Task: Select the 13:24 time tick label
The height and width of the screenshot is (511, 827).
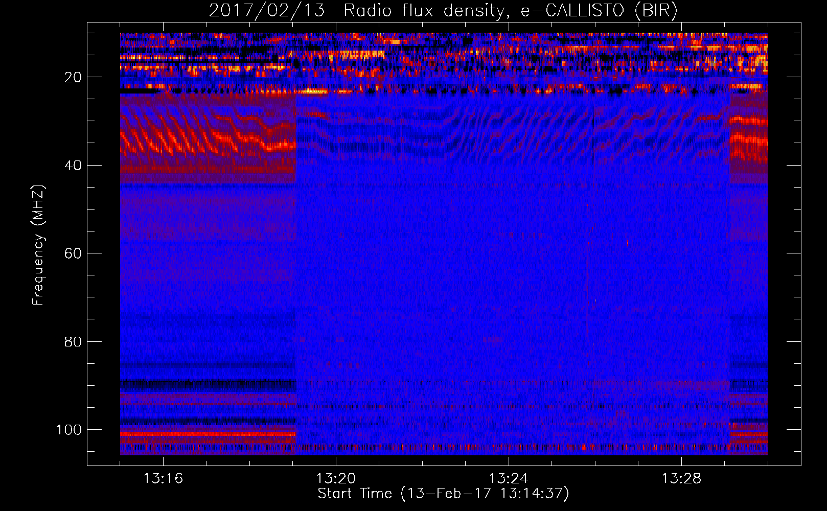Action: pos(509,478)
